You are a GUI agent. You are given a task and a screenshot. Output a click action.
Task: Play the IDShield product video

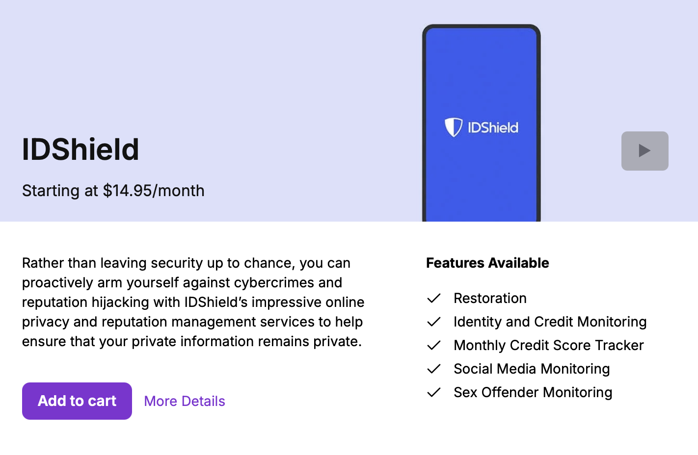pyautogui.click(x=644, y=151)
